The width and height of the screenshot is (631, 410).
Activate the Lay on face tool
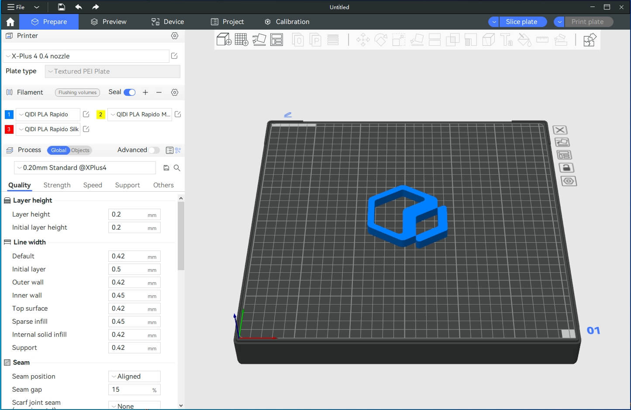tap(416, 40)
